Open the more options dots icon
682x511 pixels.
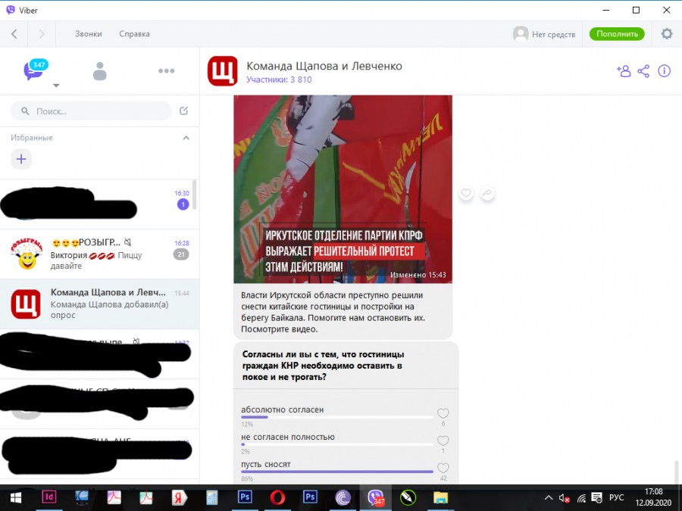pyautogui.click(x=166, y=71)
